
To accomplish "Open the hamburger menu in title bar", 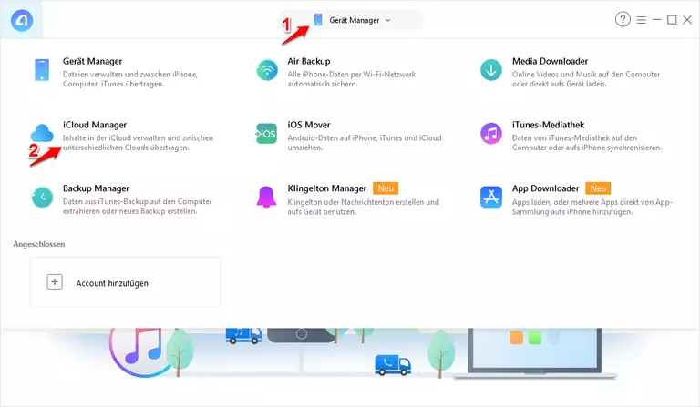I will pos(642,19).
